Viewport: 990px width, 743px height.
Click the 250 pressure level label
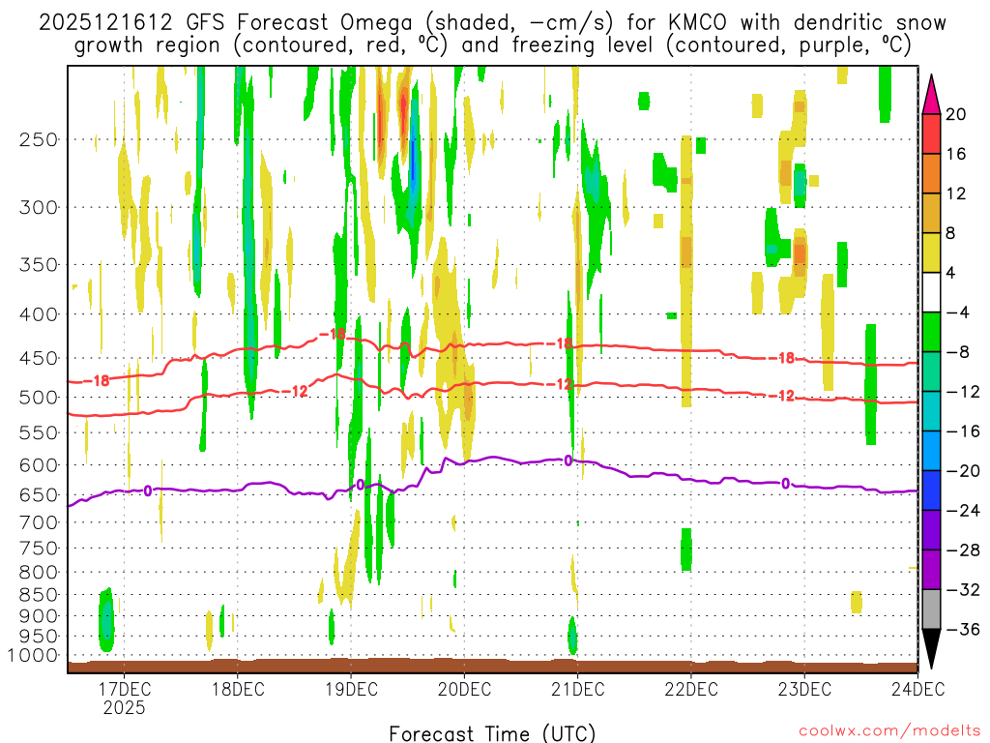[38, 139]
